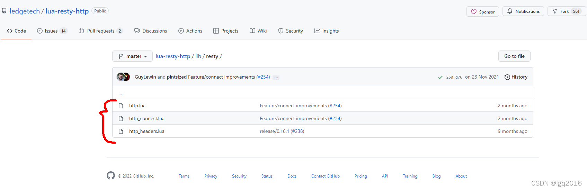Image resolution: width=587 pixels, height=190 pixels.
Task: Open the Notifications bell button
Action: tap(523, 11)
